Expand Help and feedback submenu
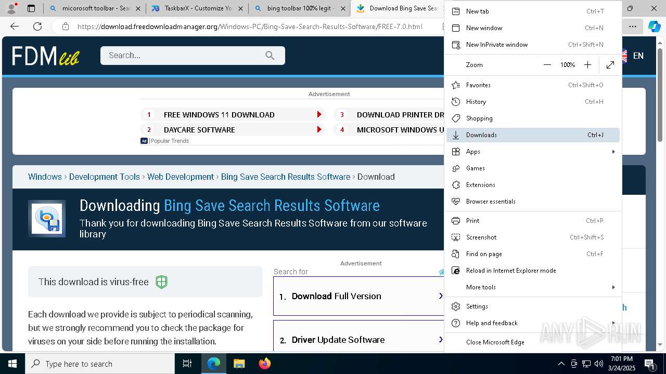 click(x=533, y=323)
